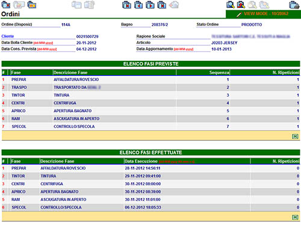Go to the previous record
This screenshot has width=301, height=225.
(x=138, y=5)
